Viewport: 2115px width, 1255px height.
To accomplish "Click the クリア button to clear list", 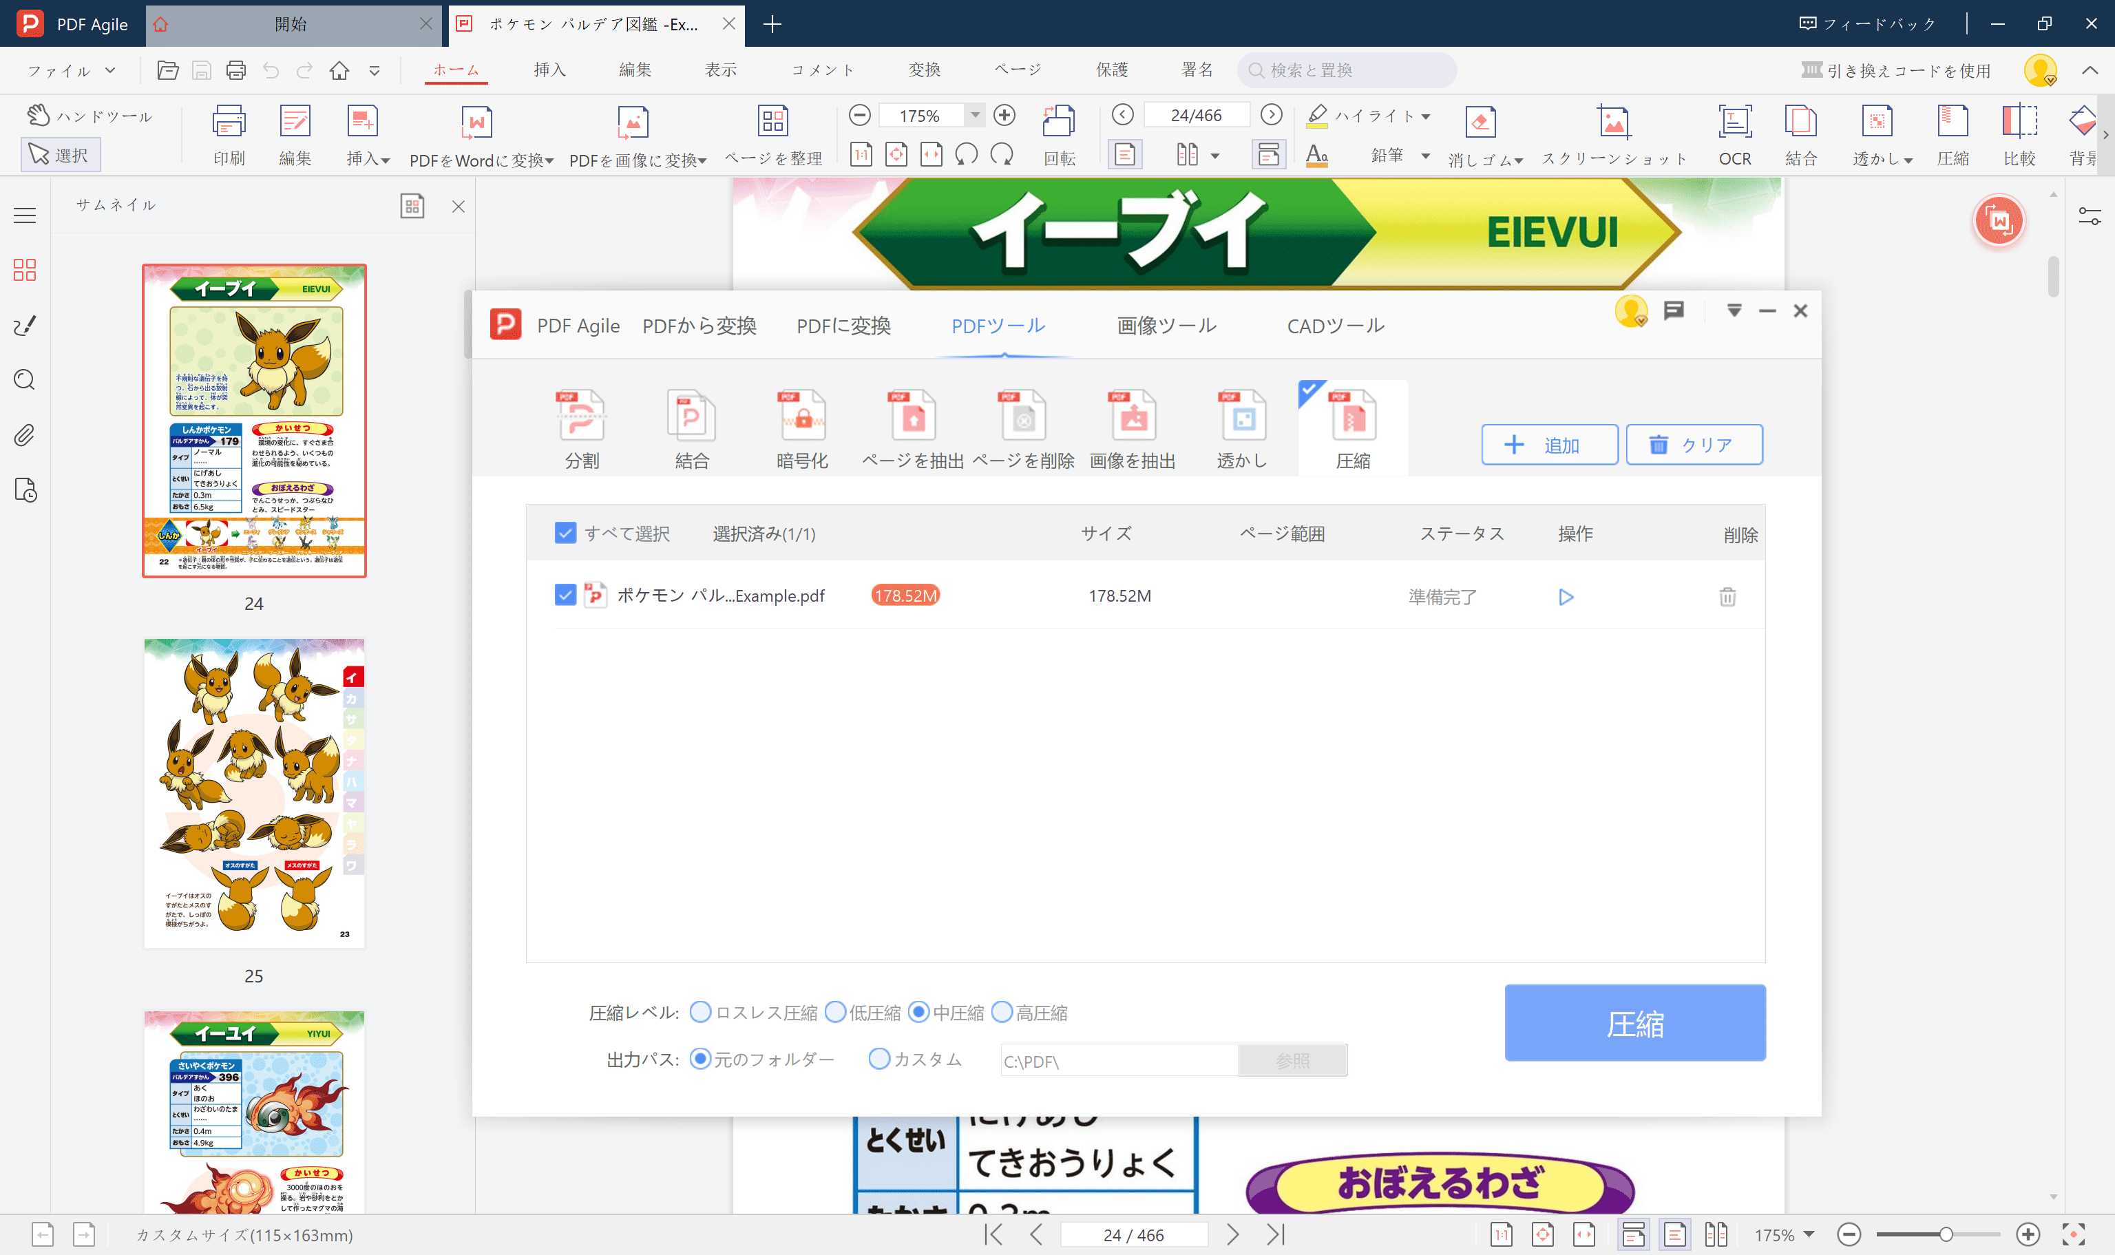I will 1694,444.
